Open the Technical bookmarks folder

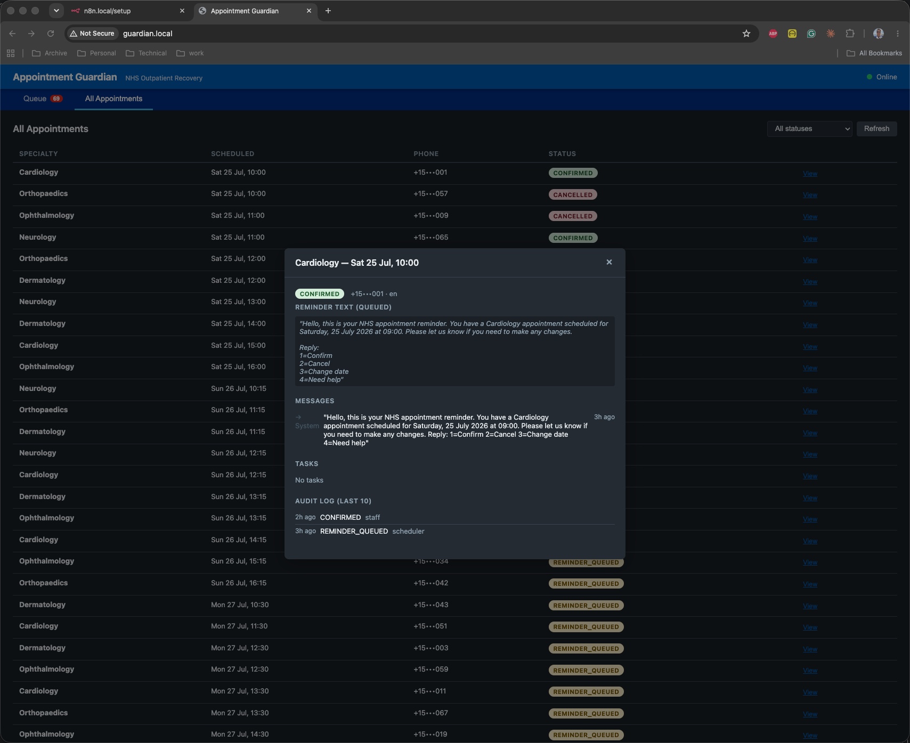click(x=146, y=53)
